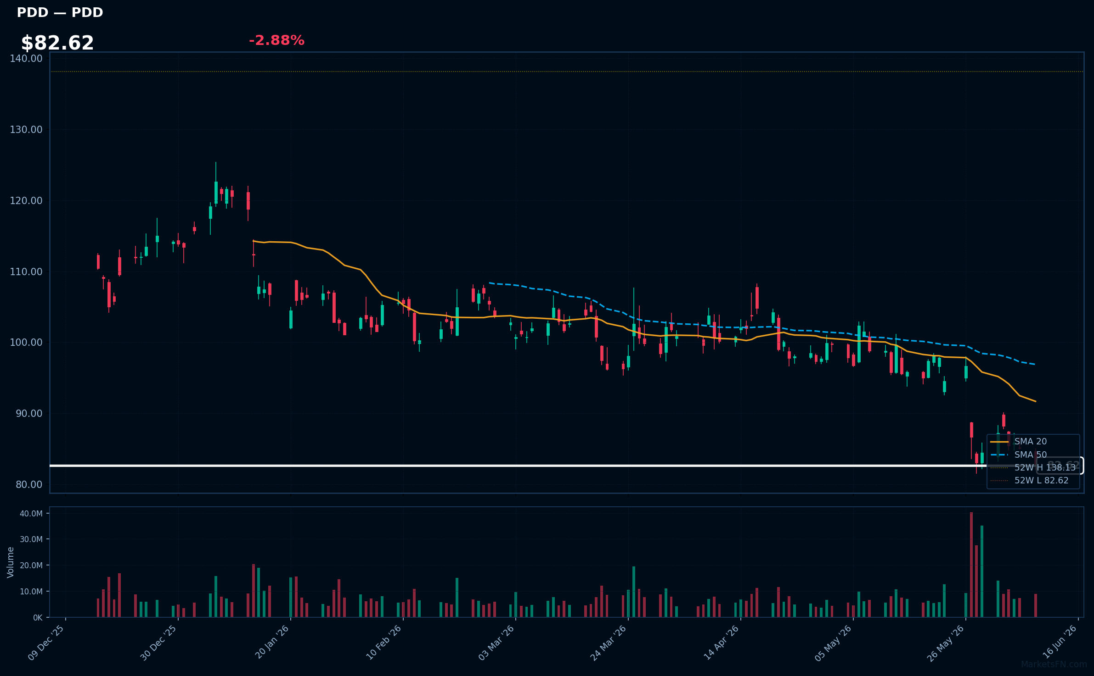Click the SMA 50 legend entry

[x=1018, y=454]
